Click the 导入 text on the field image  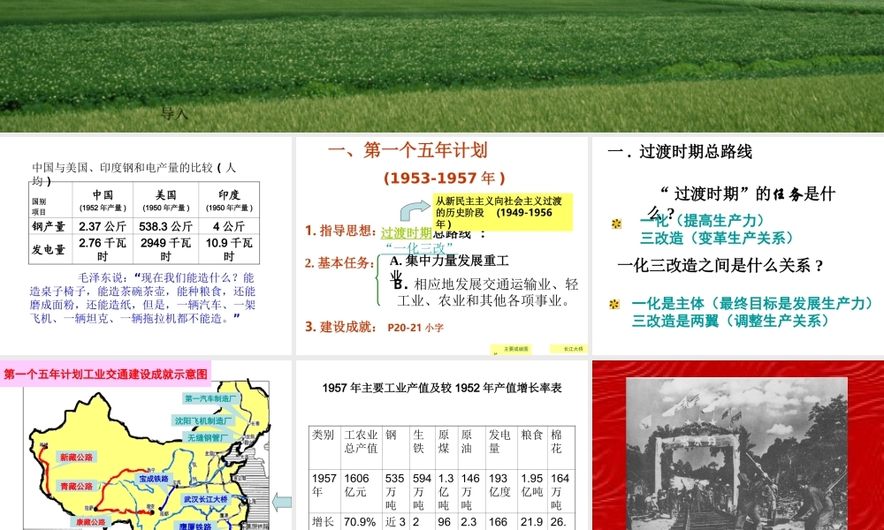174,113
